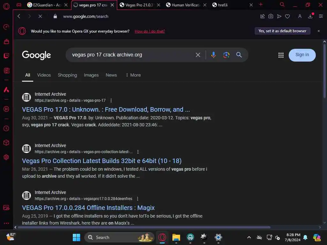
Task: Open image gallery icon in sidebar
Action: click(x=6, y=207)
